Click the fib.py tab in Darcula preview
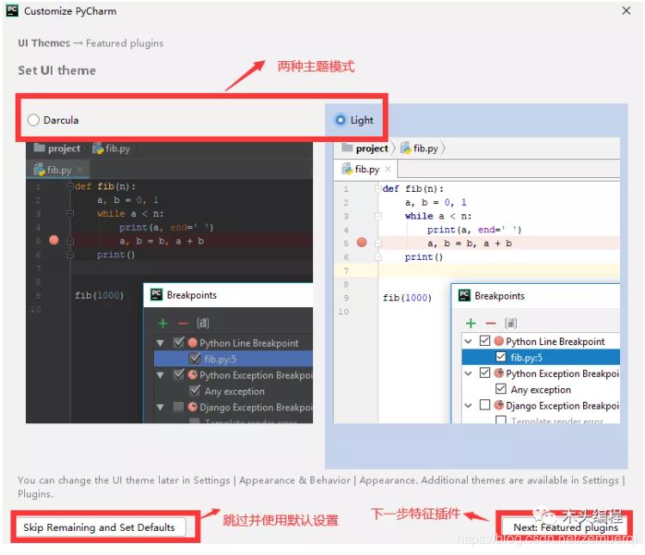The image size is (645, 555). tap(58, 170)
